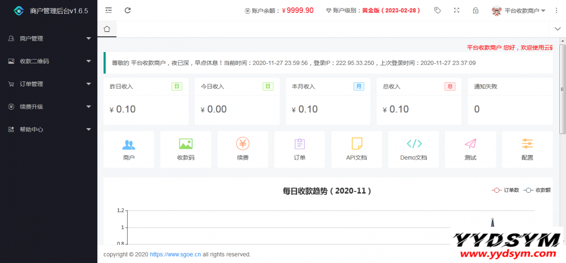The height and width of the screenshot is (263, 566).
Task: Click the refresh icon in top bar
Action: click(128, 10)
